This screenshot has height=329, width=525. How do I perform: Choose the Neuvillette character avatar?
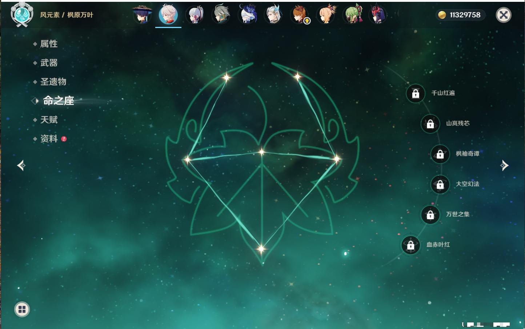click(273, 15)
